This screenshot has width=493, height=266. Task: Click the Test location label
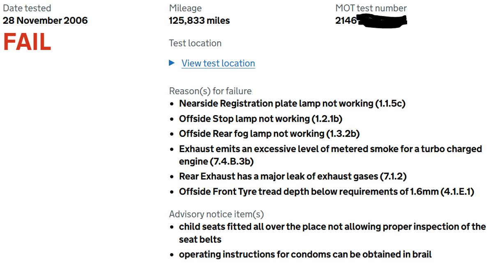(195, 43)
